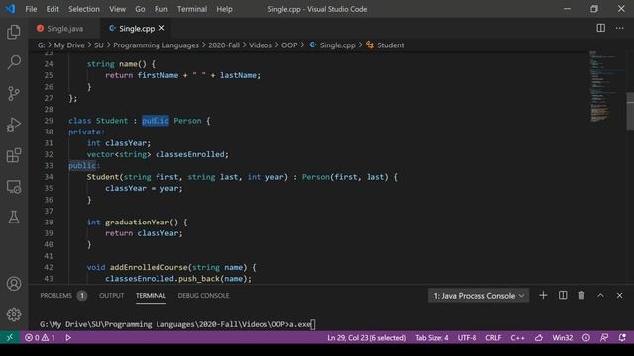Split the terminal panel

tap(563, 295)
